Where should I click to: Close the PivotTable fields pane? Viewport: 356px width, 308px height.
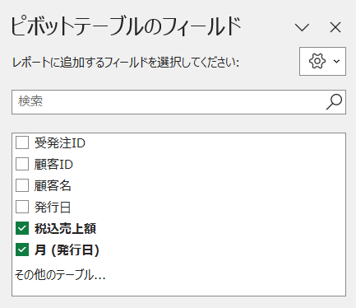(335, 27)
